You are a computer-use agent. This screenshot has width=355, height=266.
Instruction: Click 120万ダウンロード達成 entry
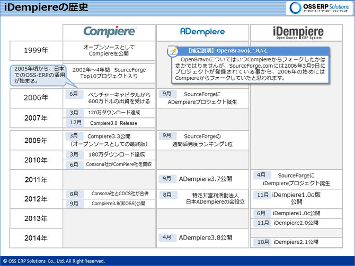(x=114, y=113)
